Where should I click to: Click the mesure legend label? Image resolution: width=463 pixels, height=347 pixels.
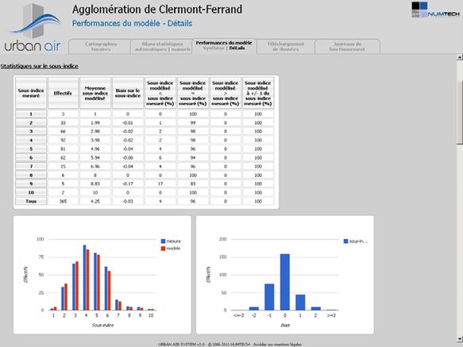coord(173,241)
